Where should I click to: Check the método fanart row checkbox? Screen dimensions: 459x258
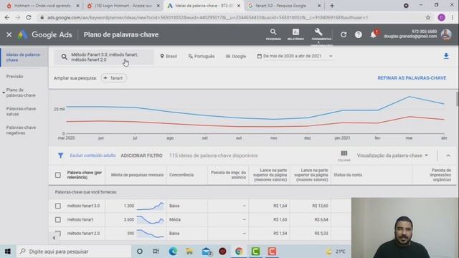58,220
